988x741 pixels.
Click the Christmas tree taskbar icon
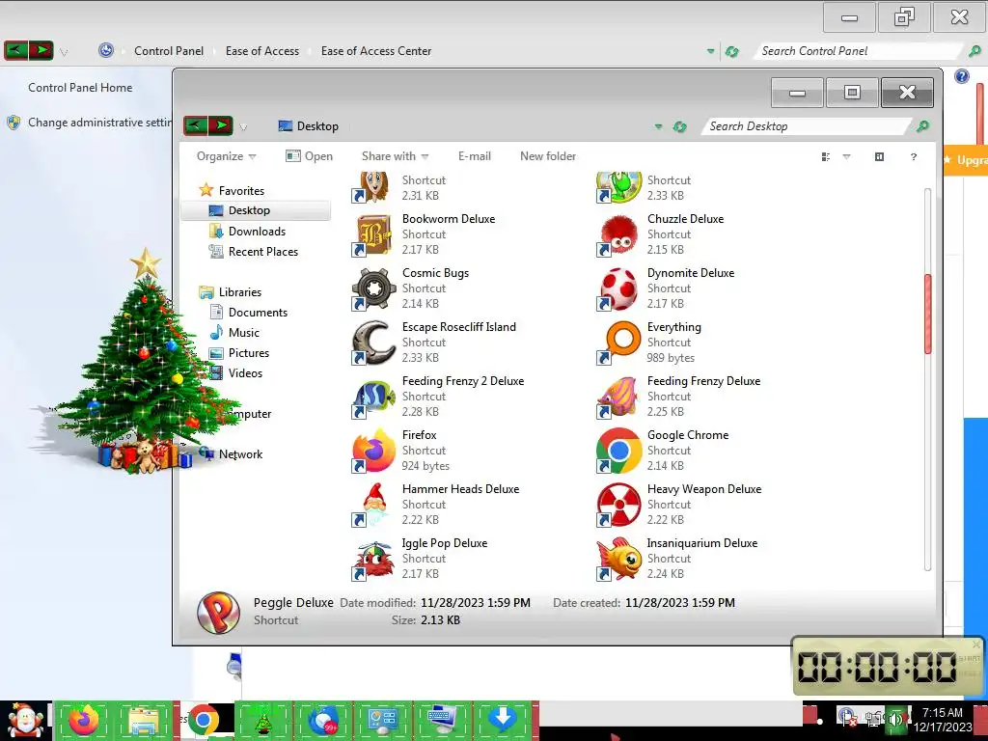[x=263, y=720]
